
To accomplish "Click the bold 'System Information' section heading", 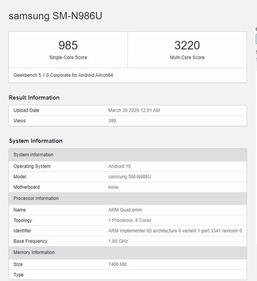I will coord(35,141).
